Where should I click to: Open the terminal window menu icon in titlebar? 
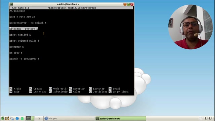pyautogui.click(x=11, y=4)
